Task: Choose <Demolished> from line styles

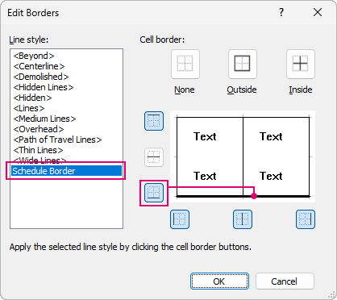Action: pos(41,77)
